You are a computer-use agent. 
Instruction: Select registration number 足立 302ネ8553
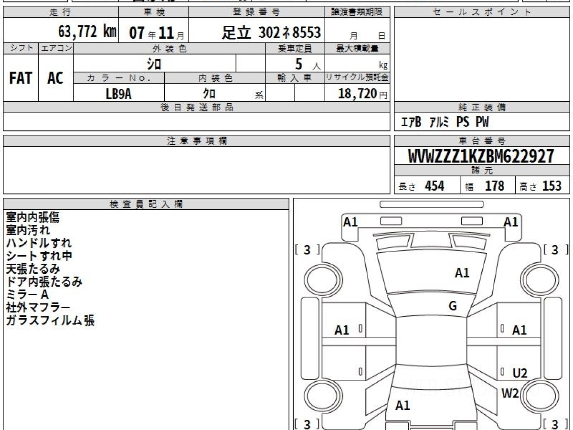(x=271, y=32)
